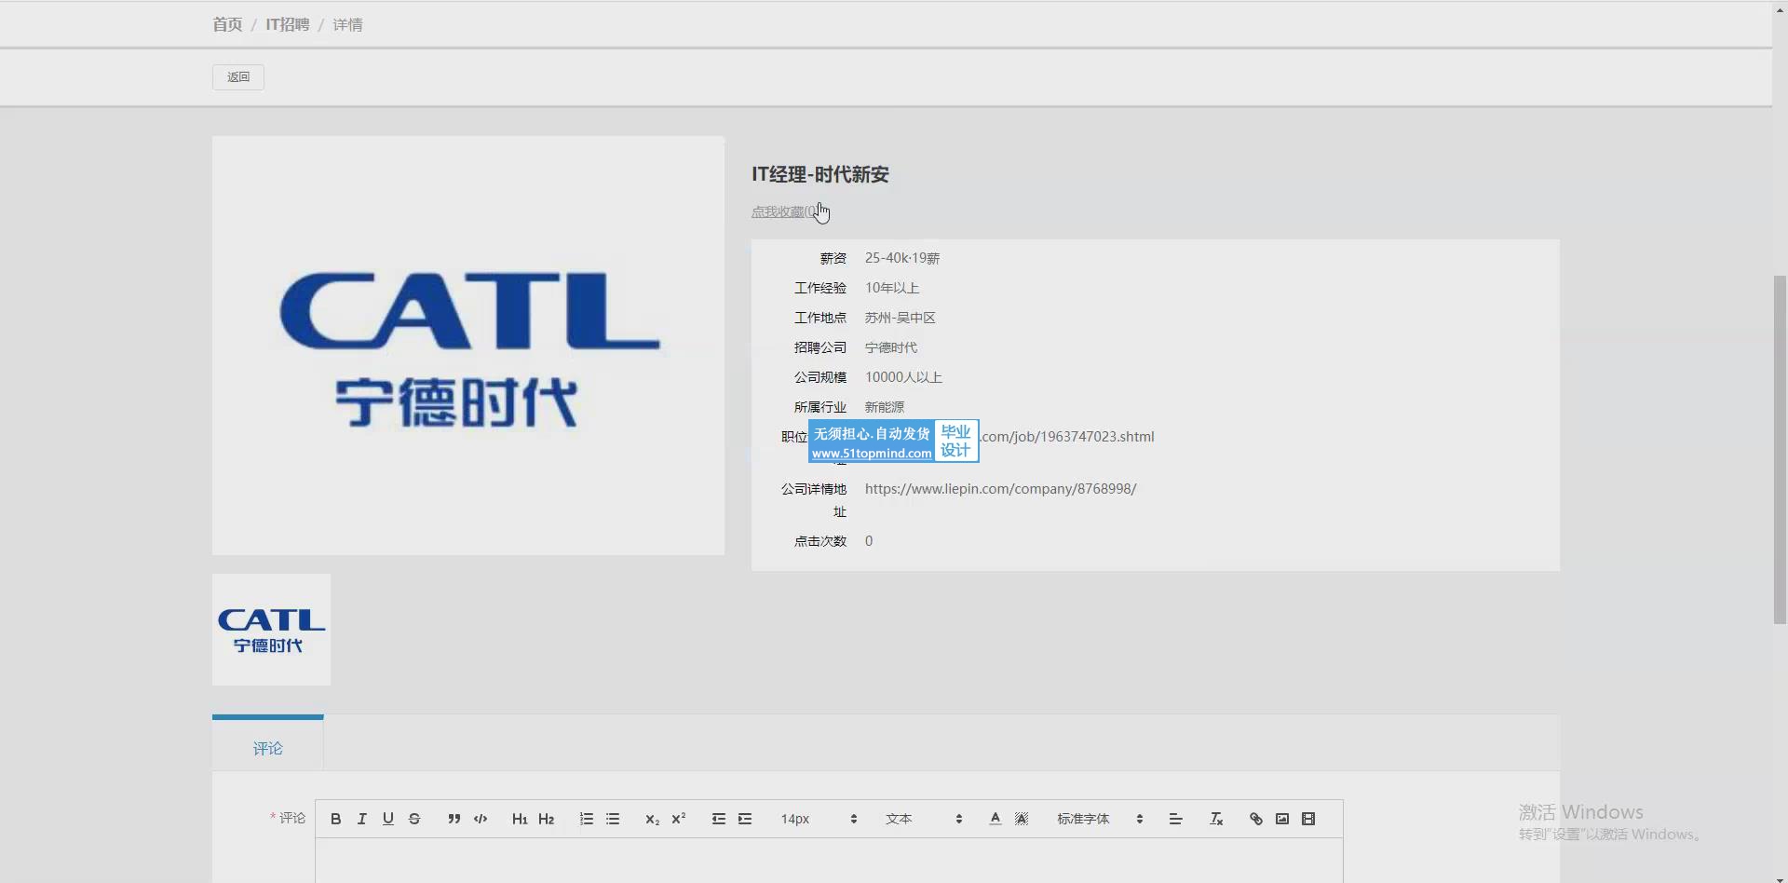The width and height of the screenshot is (1788, 883).
Task: Go to 首页 in breadcrumb
Action: (x=227, y=24)
